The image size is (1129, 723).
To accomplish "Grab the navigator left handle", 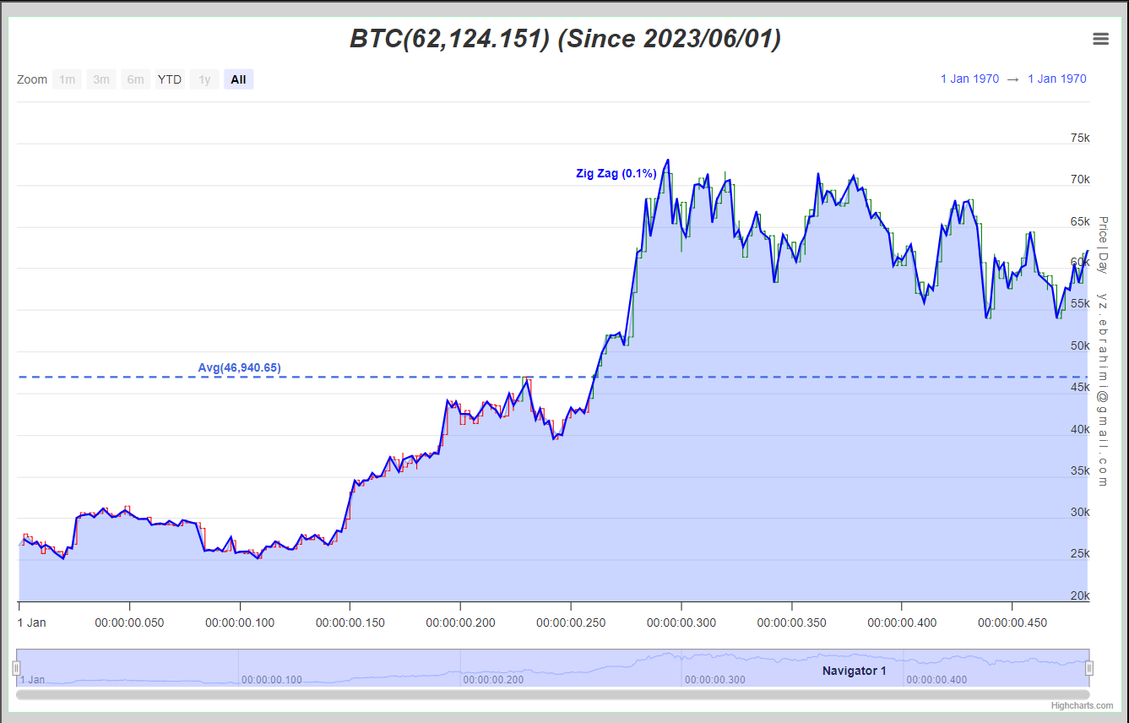I will [x=16, y=668].
